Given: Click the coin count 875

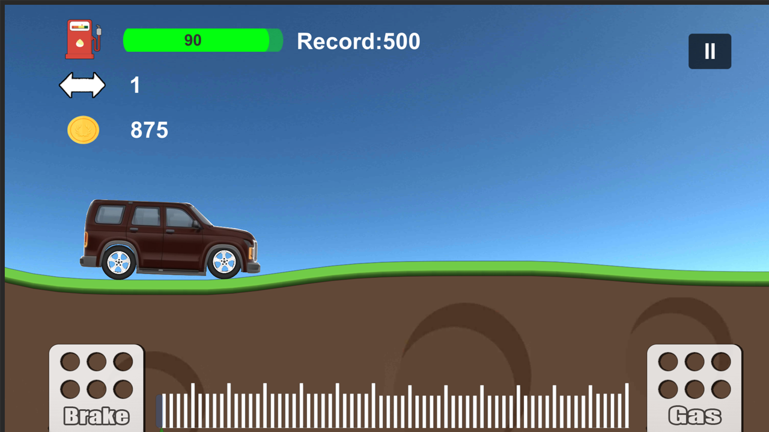Looking at the screenshot, I should tap(149, 130).
